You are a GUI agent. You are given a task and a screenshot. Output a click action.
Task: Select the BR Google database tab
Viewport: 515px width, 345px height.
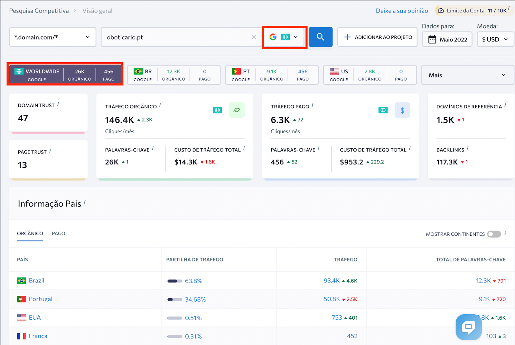point(173,75)
